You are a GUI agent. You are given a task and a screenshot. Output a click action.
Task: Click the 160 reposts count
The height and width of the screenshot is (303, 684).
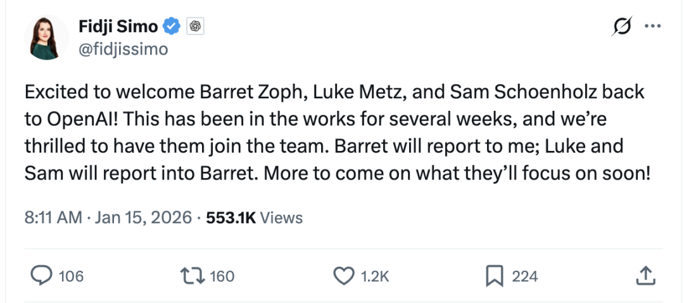[222, 276]
